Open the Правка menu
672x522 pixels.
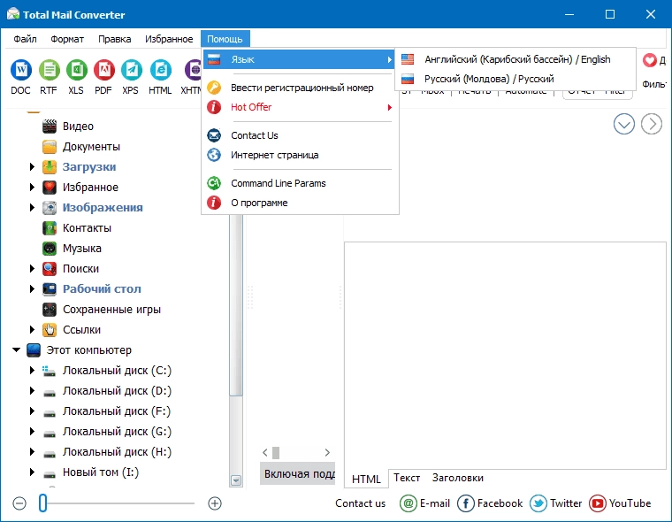[x=114, y=39]
